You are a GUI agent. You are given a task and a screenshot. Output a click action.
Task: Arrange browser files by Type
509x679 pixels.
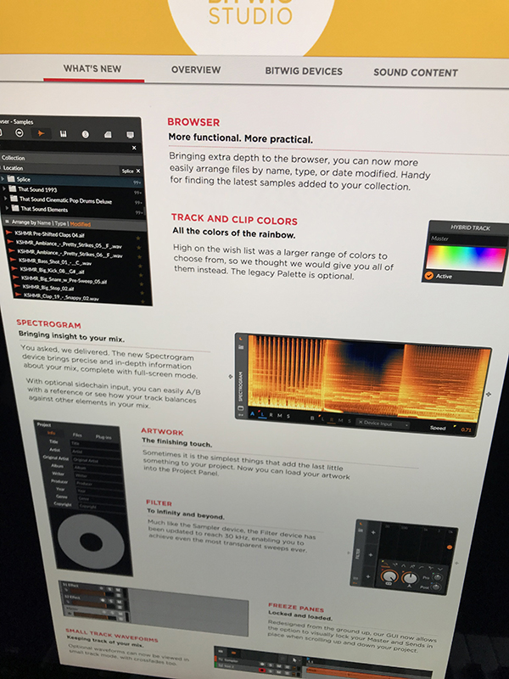(60, 223)
